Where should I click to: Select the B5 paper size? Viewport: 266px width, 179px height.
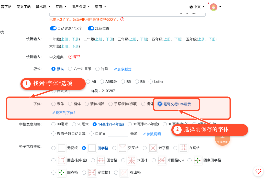pyautogui.click(x=123, y=82)
